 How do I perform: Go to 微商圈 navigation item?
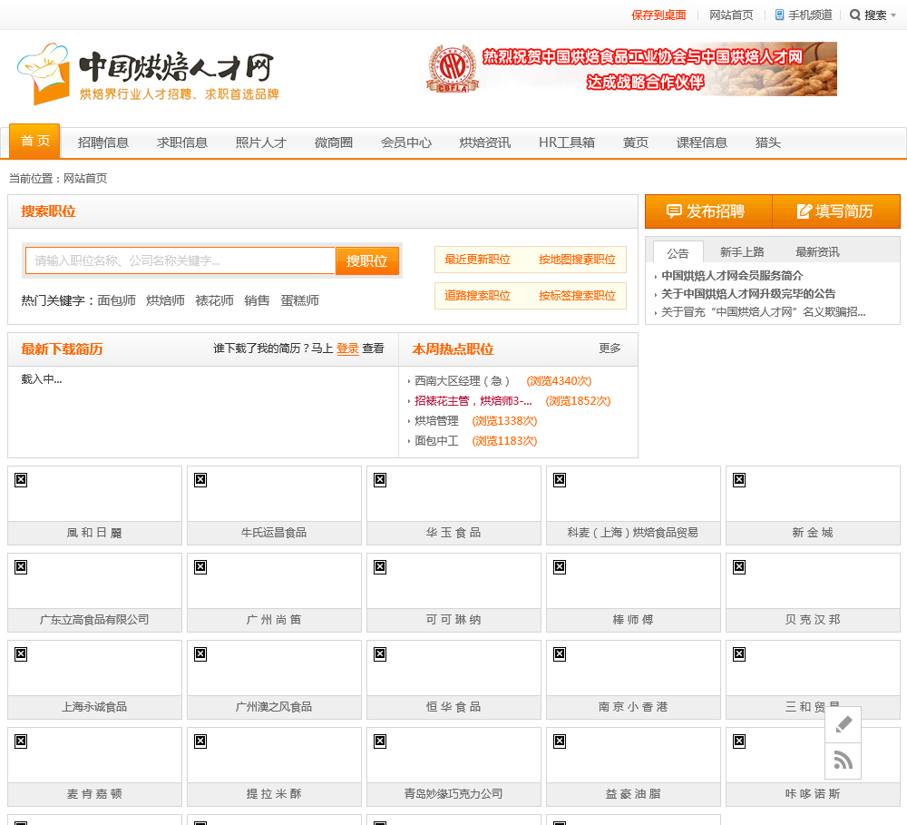pos(334,142)
